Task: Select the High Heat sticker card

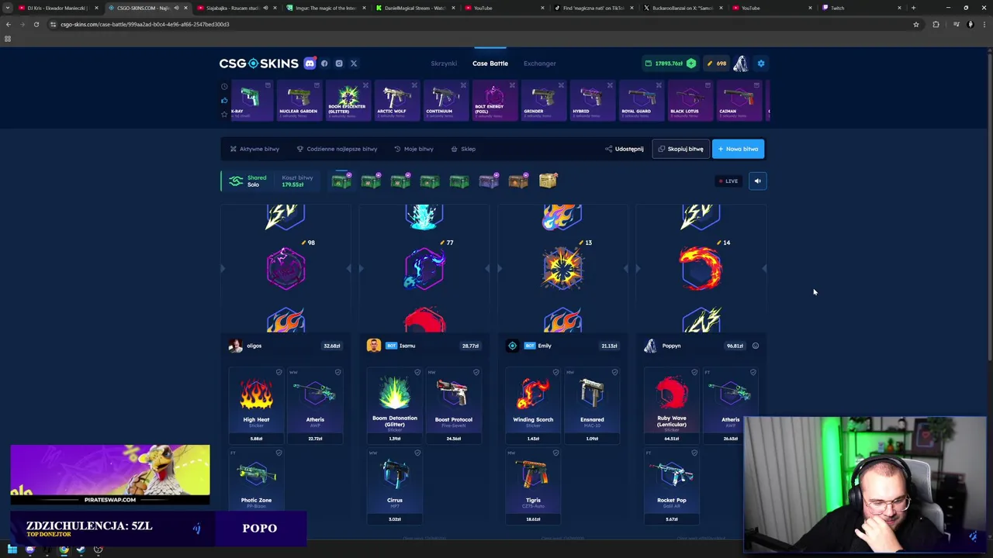Action: tap(256, 405)
